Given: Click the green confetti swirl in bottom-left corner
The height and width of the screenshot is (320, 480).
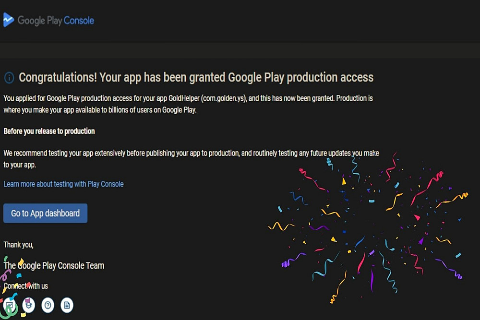Looking at the screenshot, I should click(10, 312).
